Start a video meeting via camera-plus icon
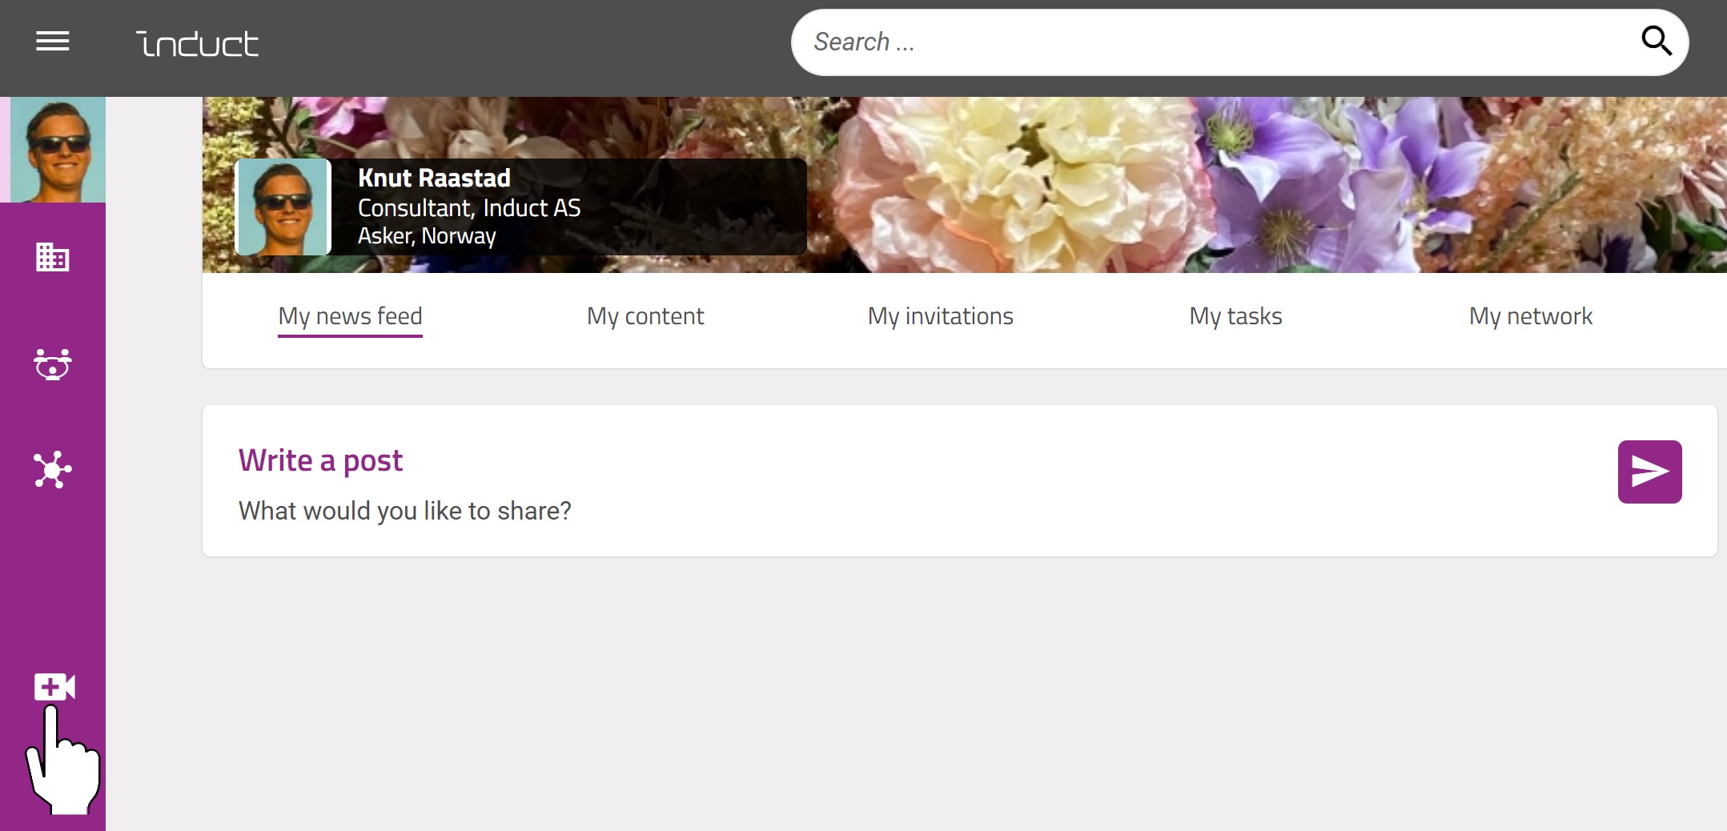The height and width of the screenshot is (831, 1727). click(x=54, y=687)
